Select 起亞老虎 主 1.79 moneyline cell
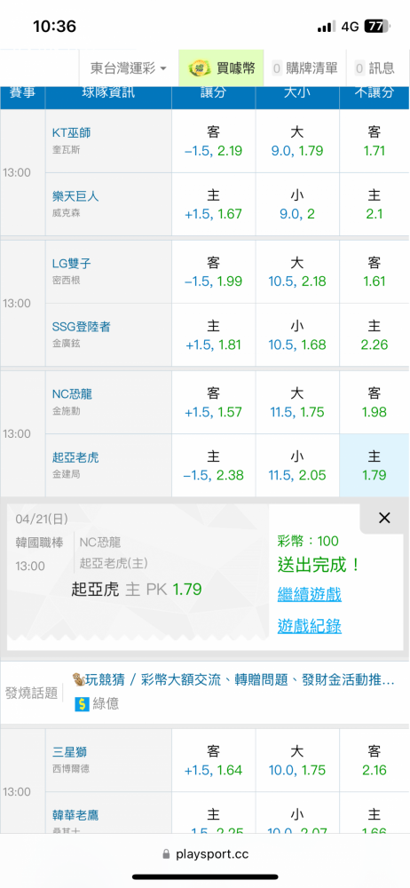This screenshot has width=410, height=888. point(375,465)
